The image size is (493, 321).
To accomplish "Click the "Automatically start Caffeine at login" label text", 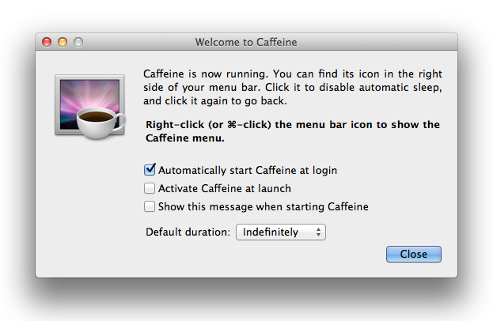I will pos(248,170).
